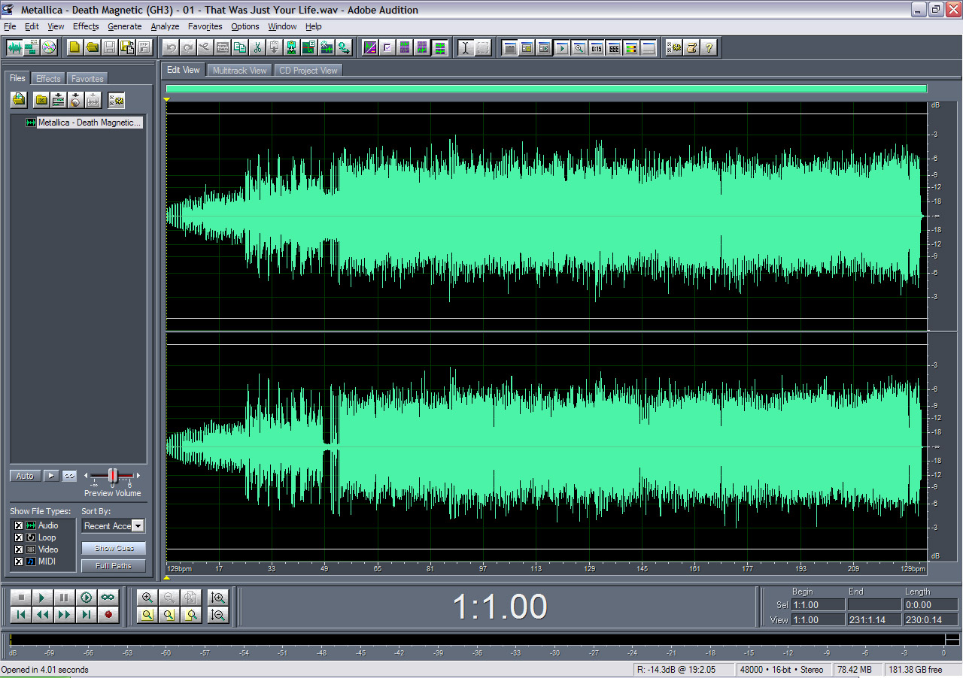The width and height of the screenshot is (963, 678).
Task: Click the green horizontal zoom range bar
Action: coord(546,89)
